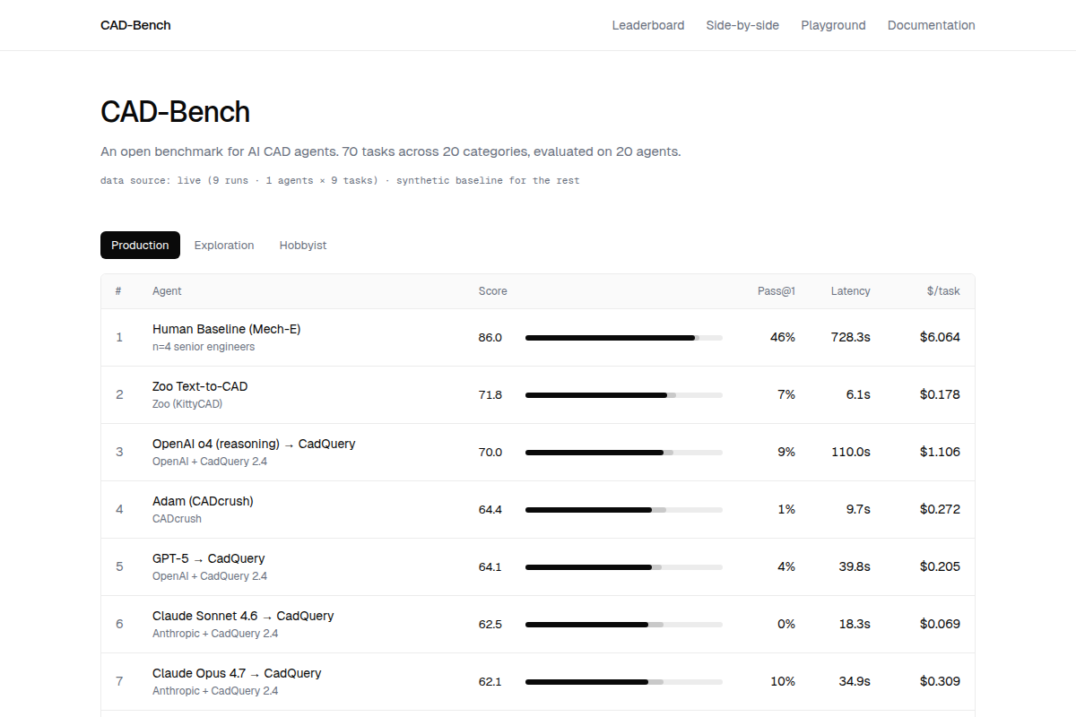Switch to the Exploration tab
The height and width of the screenshot is (717, 1076).
(x=224, y=245)
